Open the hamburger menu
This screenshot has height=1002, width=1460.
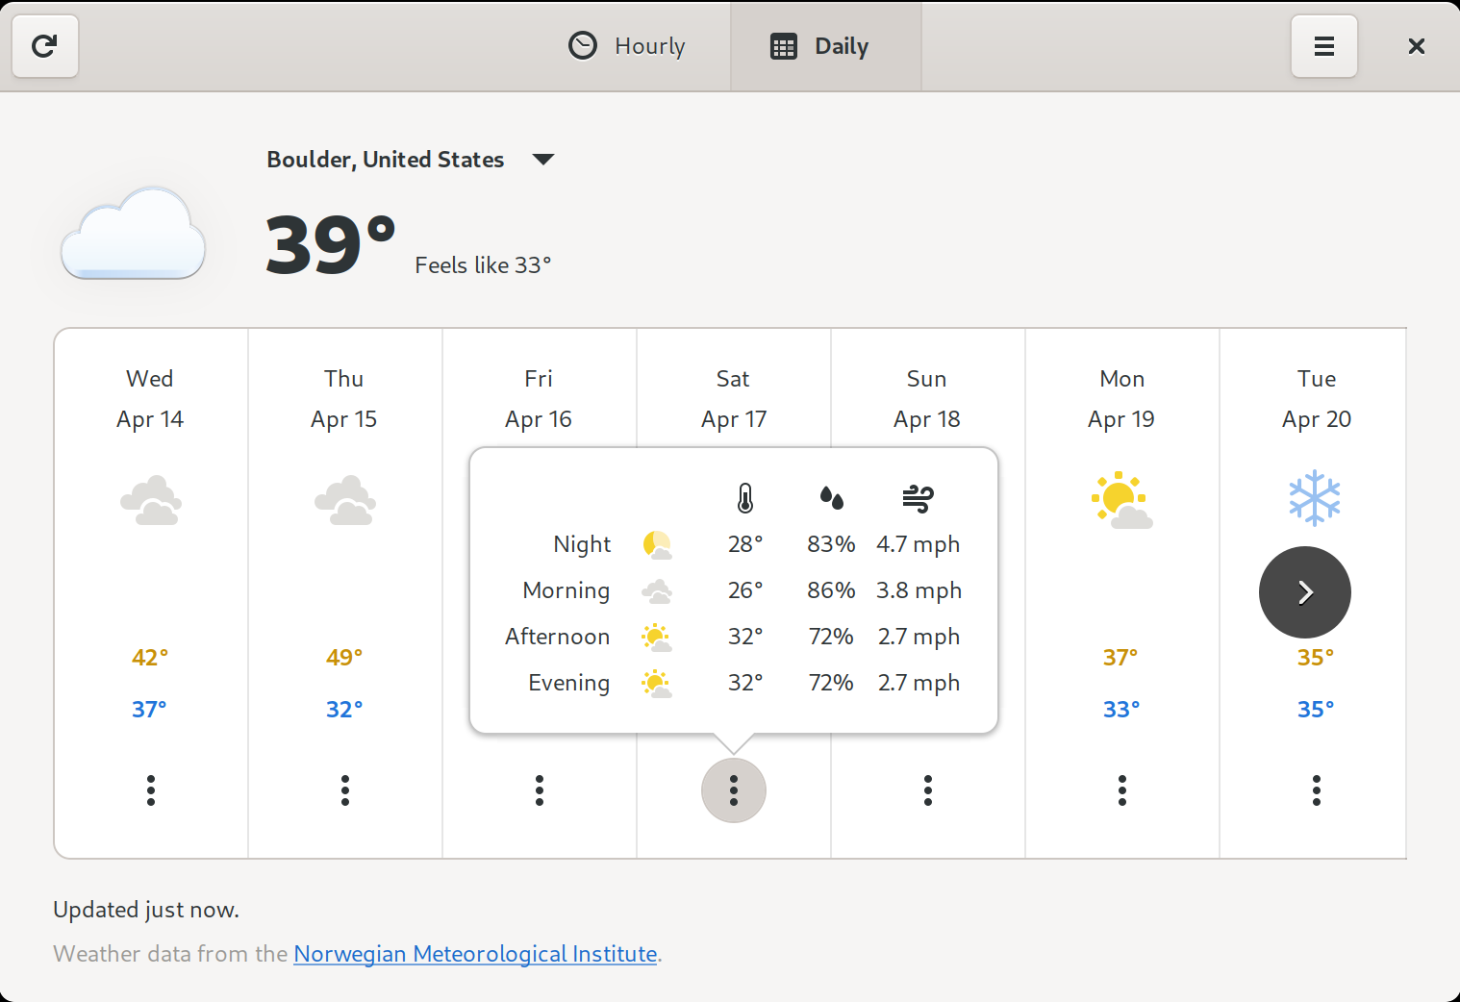click(x=1324, y=45)
